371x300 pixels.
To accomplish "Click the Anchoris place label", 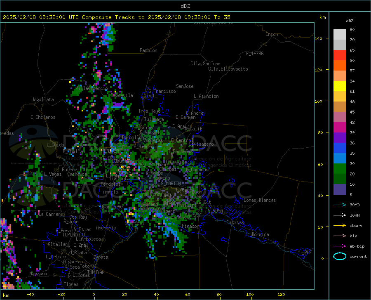I will tap(106, 228).
